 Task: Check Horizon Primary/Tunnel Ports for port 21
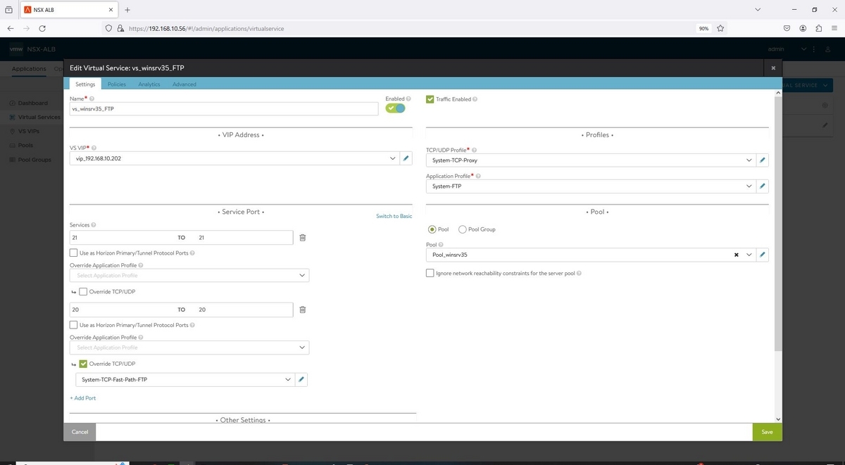tap(74, 253)
